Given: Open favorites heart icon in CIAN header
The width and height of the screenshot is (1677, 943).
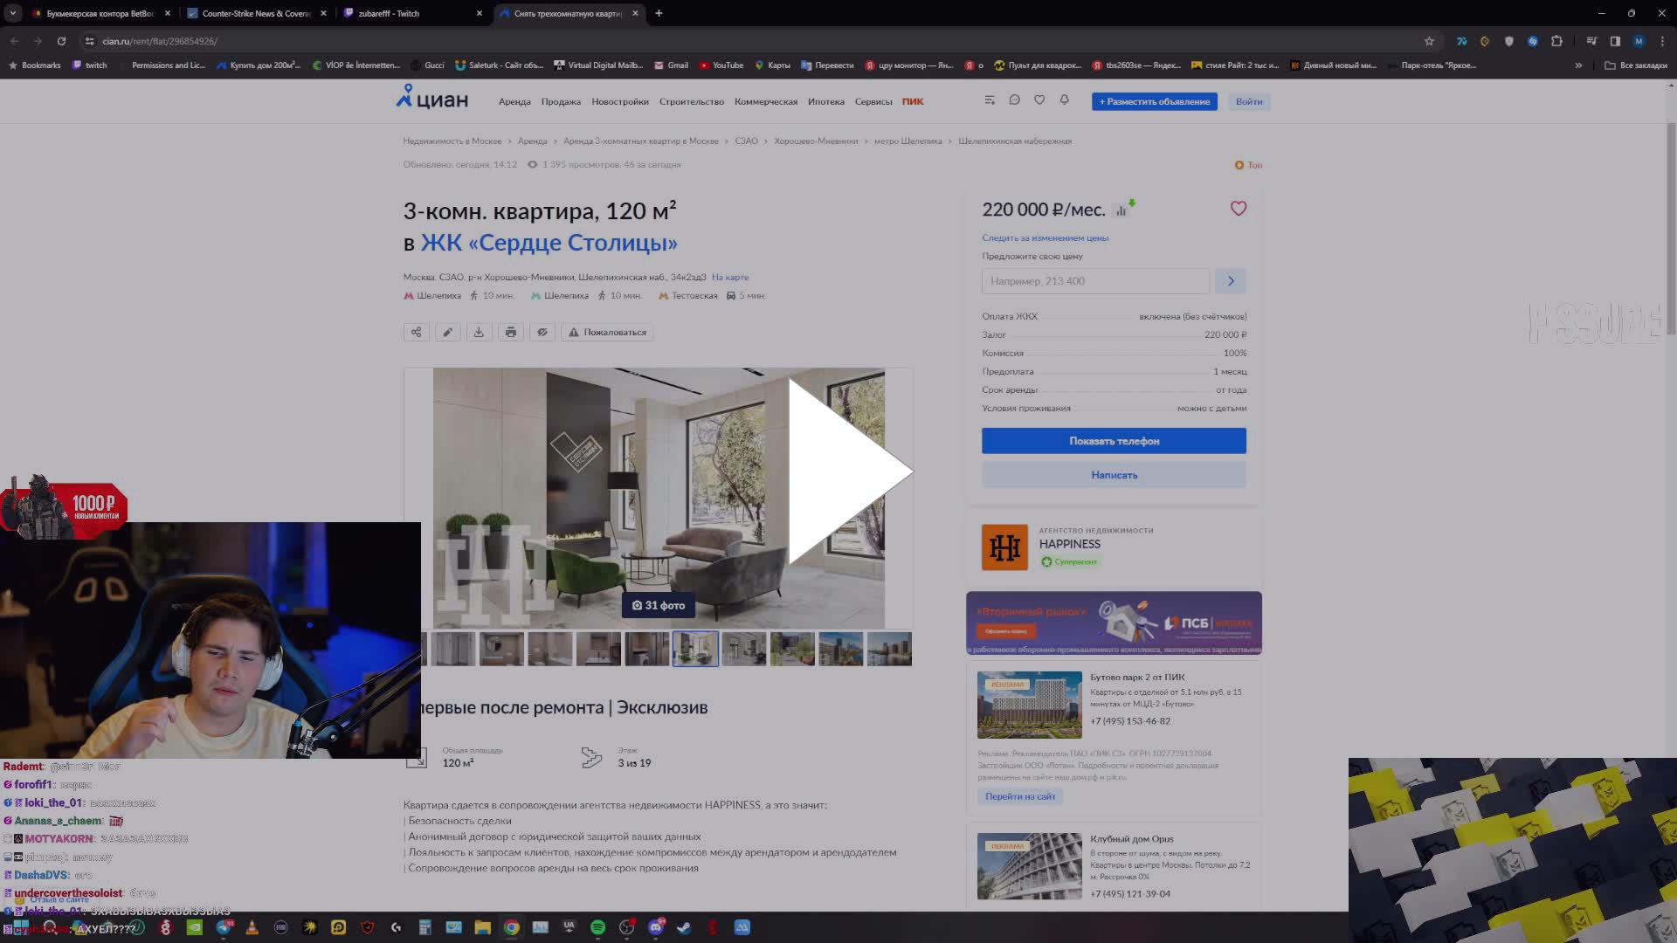Looking at the screenshot, I should 1039,100.
